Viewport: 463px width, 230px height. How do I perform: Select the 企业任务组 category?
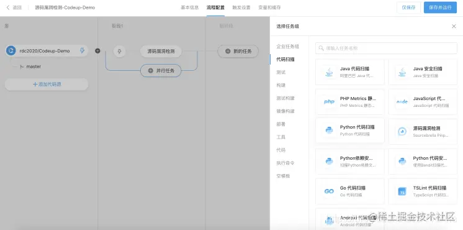(287, 47)
